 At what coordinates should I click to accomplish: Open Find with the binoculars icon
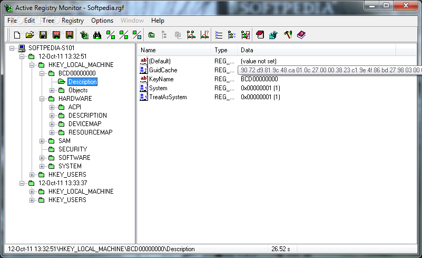[x=97, y=35]
